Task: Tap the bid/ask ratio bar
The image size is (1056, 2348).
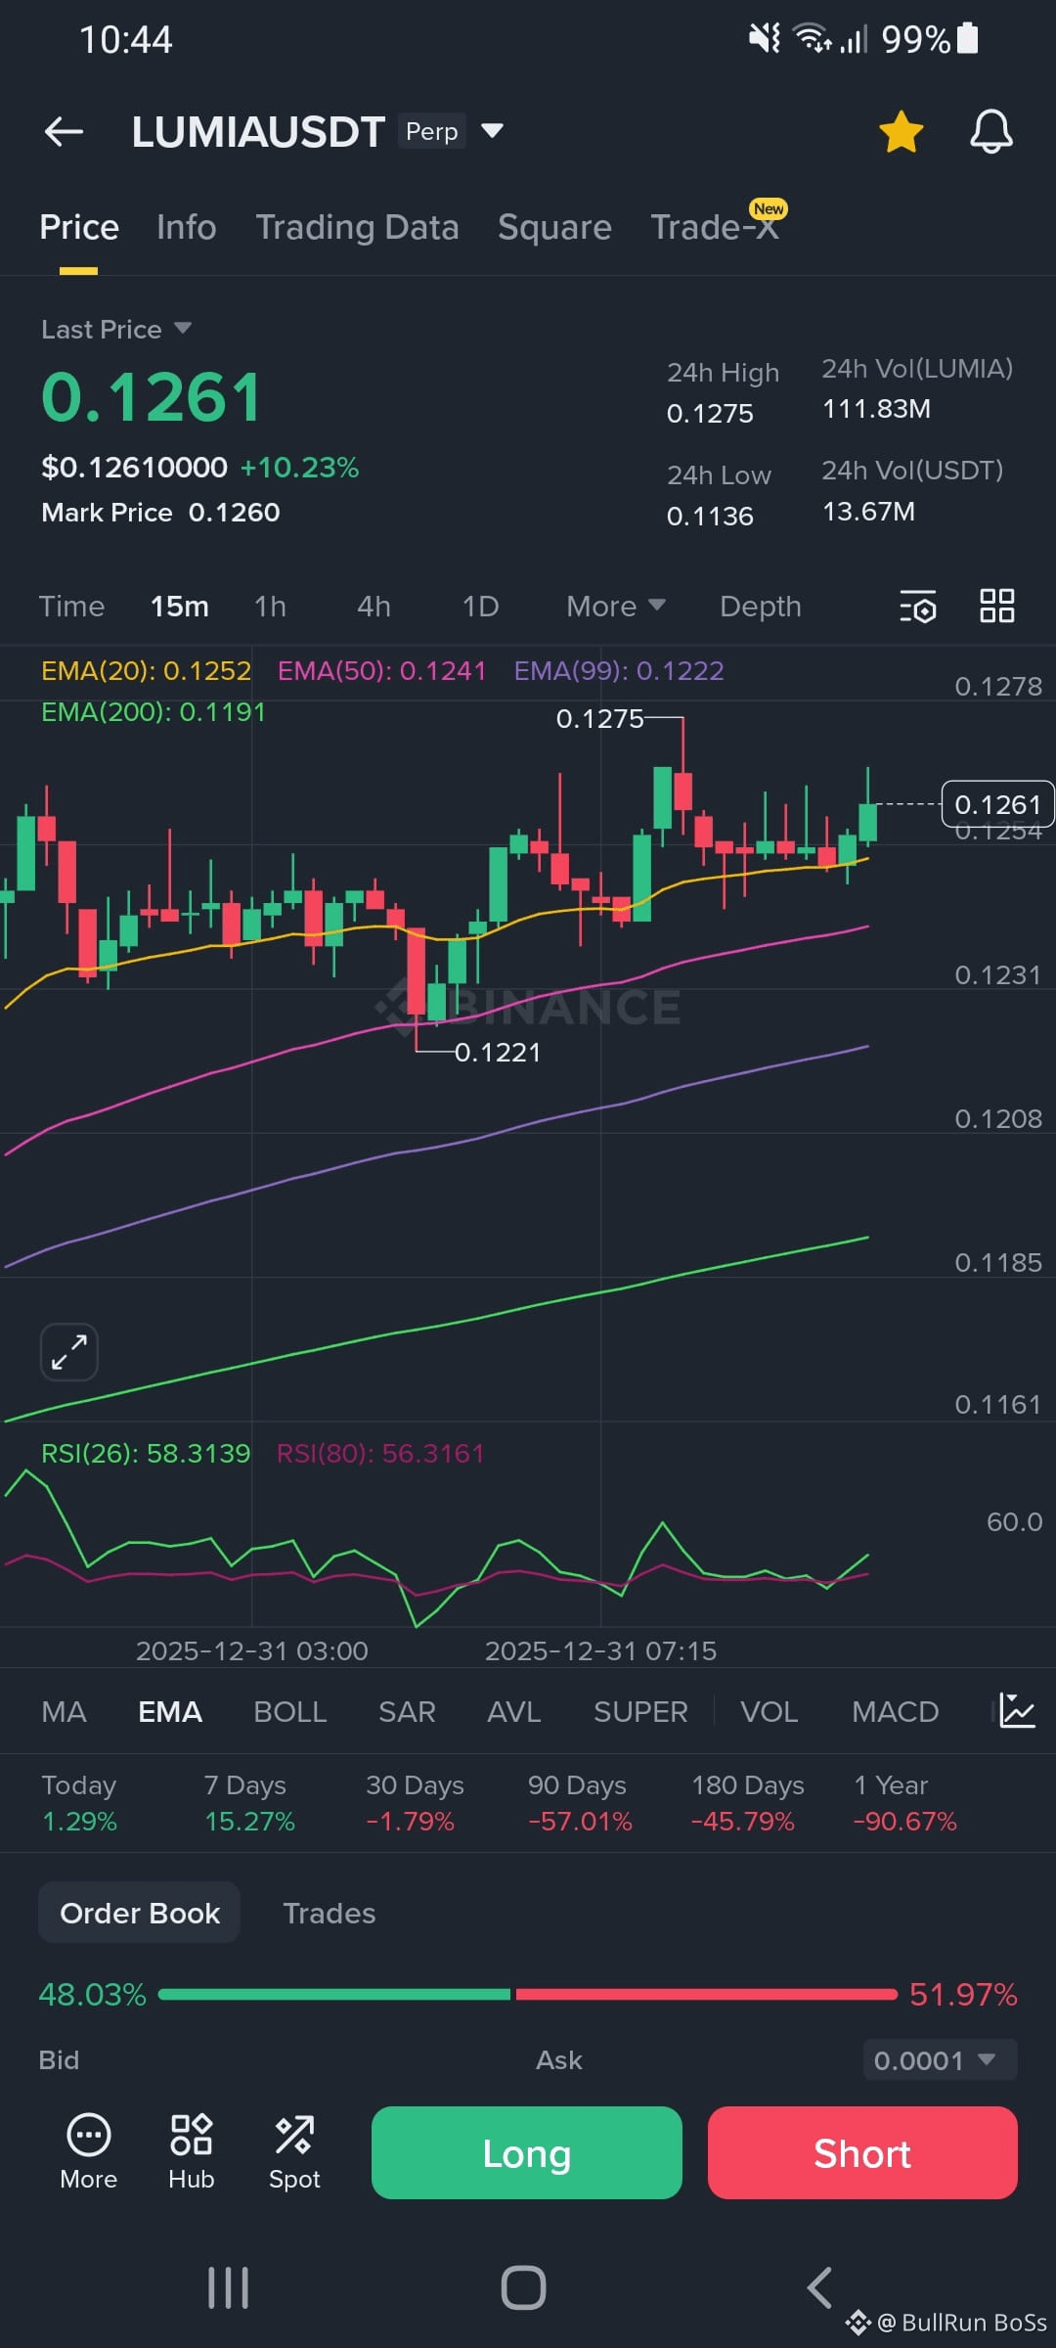Action: 528,1994
